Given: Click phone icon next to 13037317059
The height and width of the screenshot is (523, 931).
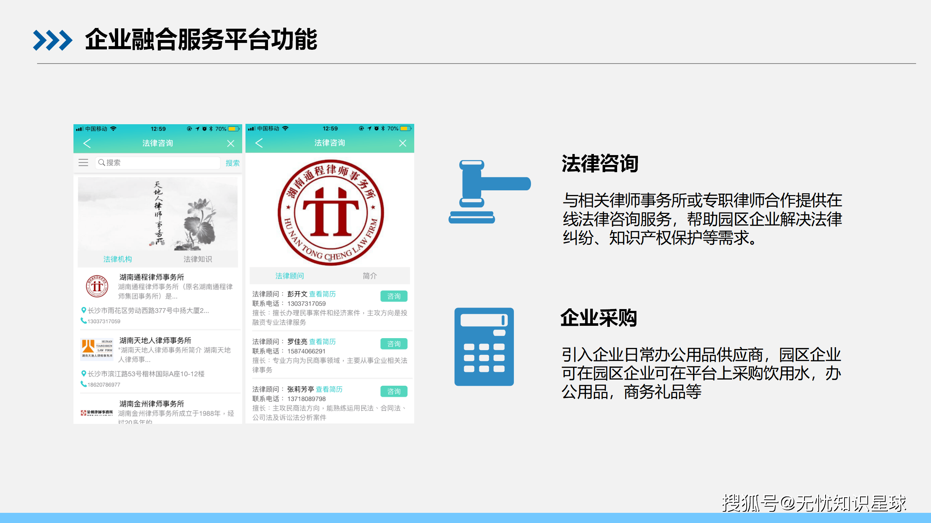Looking at the screenshot, I should 84,321.
